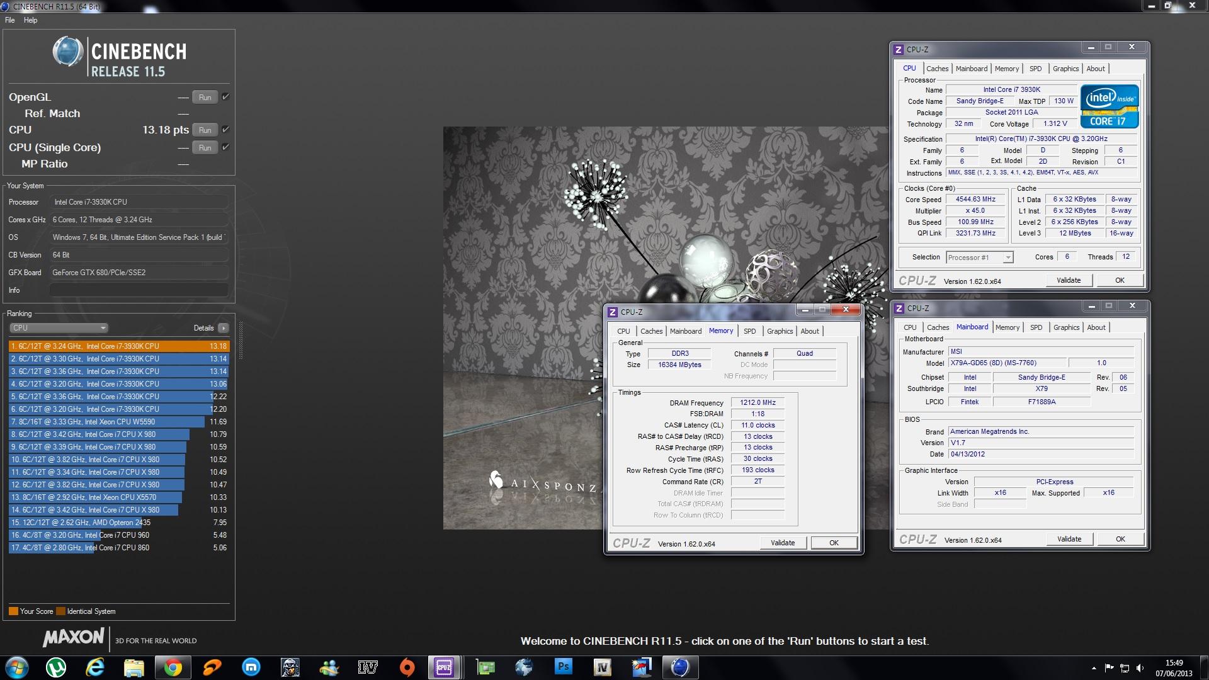
Task: Open the volume control tray icon
Action: [x=1140, y=668]
